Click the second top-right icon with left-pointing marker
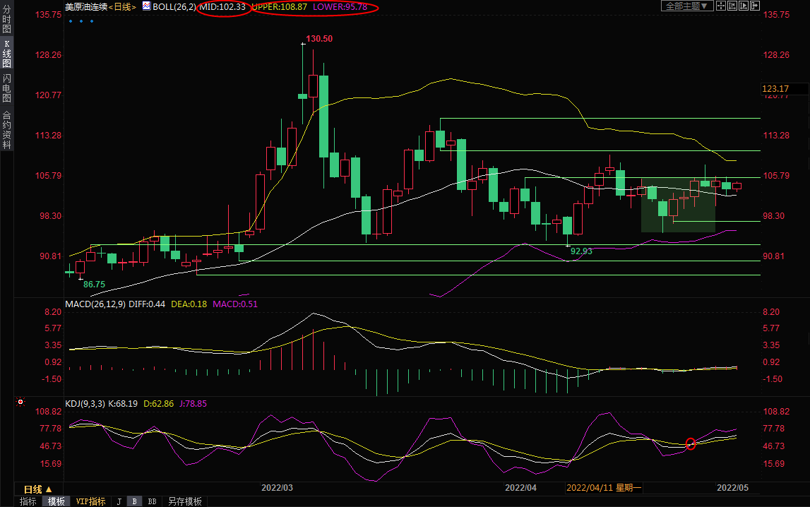810x507 pixels. 732,6
